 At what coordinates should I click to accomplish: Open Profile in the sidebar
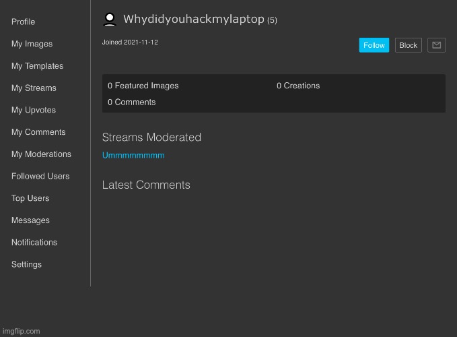[x=23, y=22]
